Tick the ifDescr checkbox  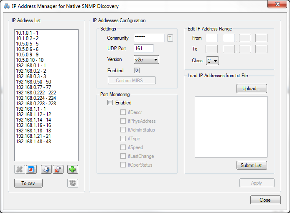(x=123, y=112)
